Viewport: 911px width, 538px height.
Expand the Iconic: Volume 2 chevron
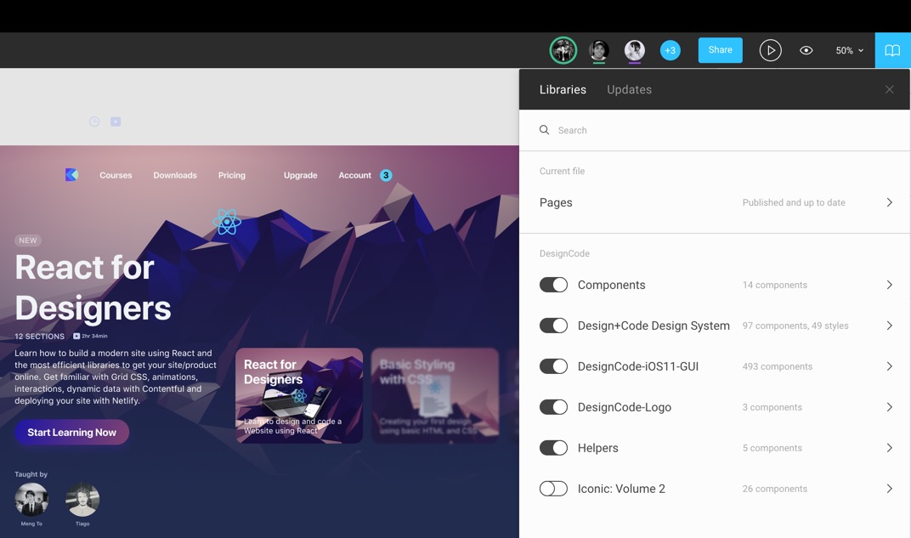click(889, 489)
